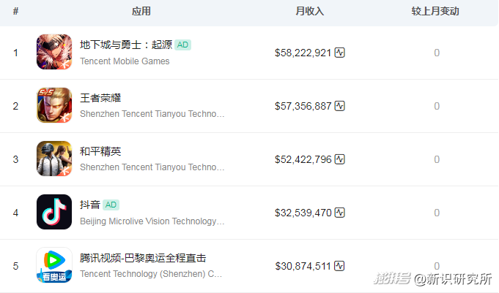The width and height of the screenshot is (499, 293).
Task: Open trend chart icon beside $52,422,796
Action: (x=340, y=159)
